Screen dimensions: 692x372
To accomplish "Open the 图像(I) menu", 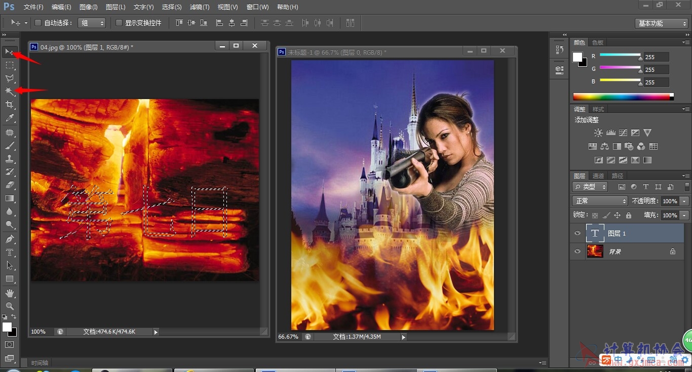I will click(89, 7).
